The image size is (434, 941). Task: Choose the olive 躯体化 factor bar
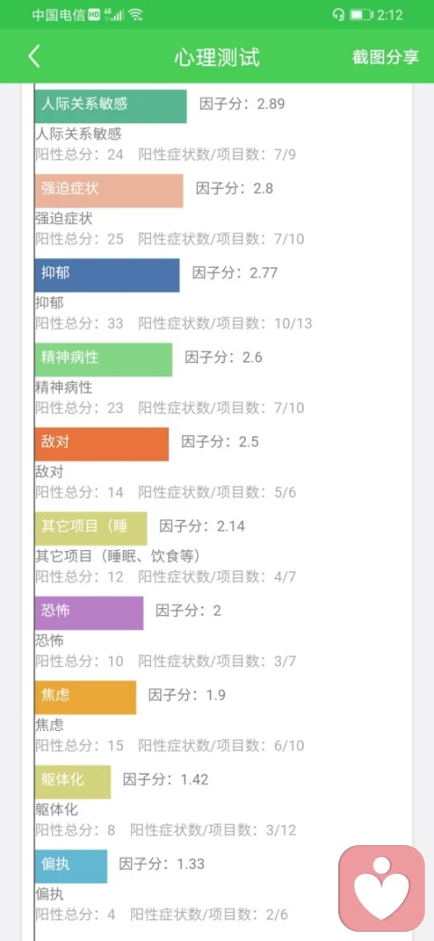tap(72, 782)
